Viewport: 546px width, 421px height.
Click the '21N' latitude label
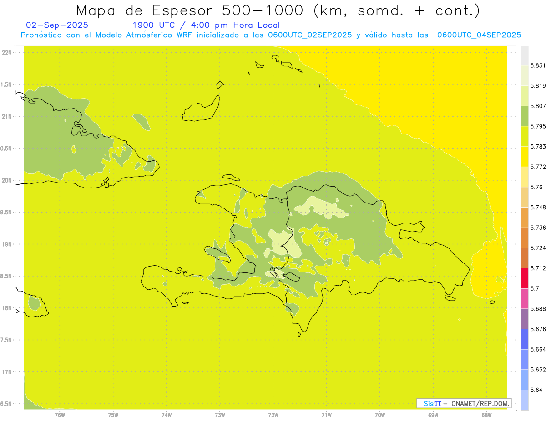[7, 117]
